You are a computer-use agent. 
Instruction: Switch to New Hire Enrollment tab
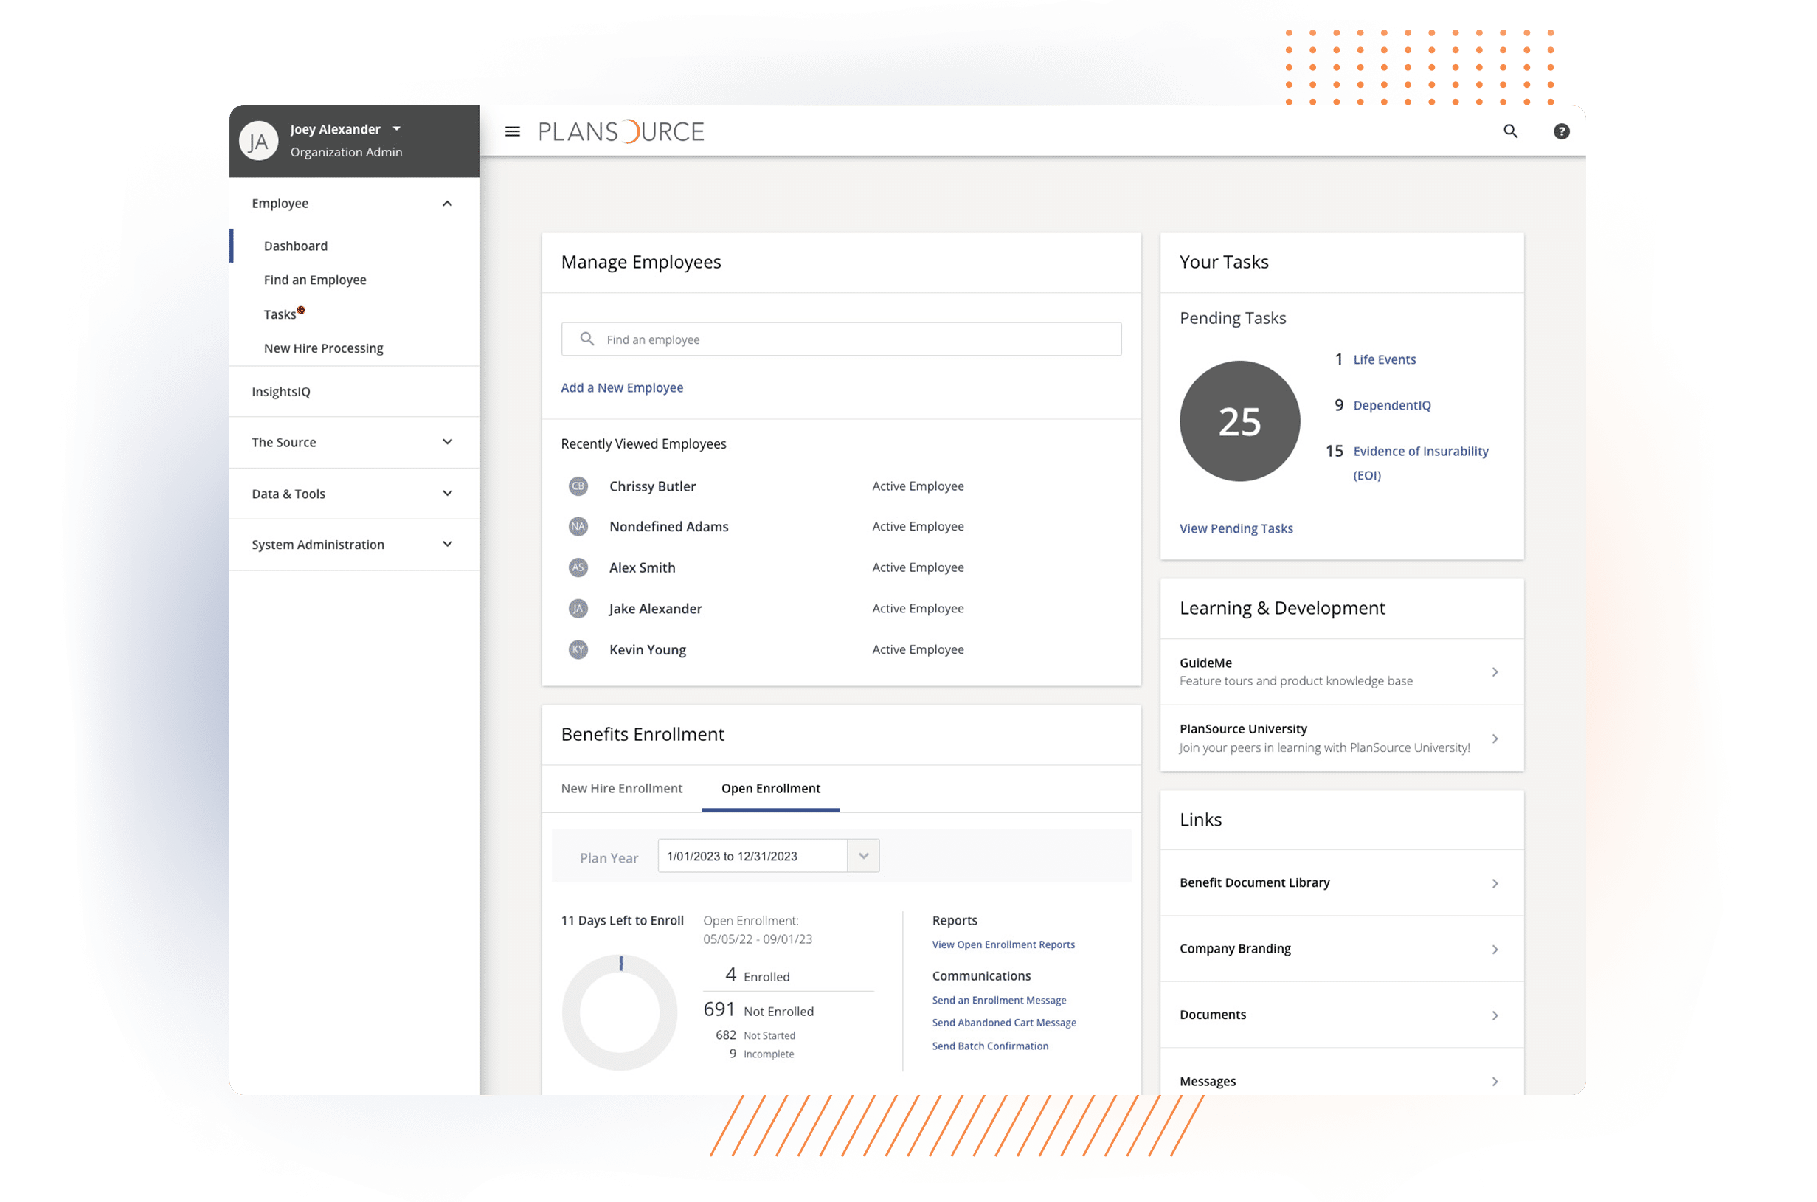[x=621, y=788]
